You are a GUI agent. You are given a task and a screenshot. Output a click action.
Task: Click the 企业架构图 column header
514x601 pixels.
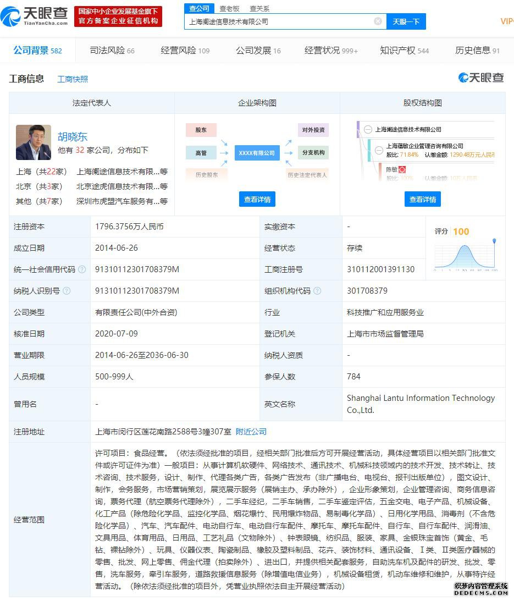click(257, 103)
